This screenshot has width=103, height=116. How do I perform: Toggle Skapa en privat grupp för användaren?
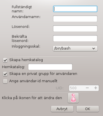[5, 74]
